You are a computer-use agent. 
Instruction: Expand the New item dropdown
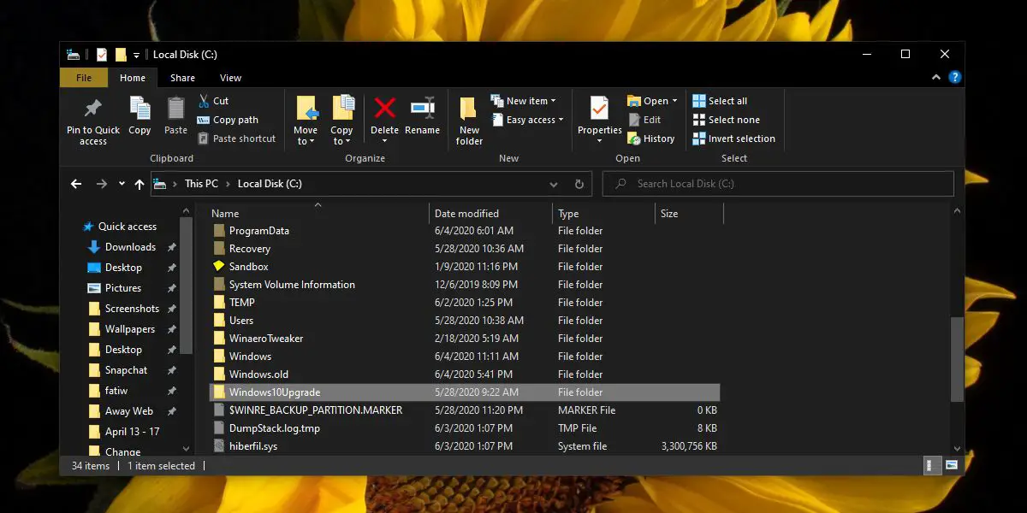tap(525, 101)
